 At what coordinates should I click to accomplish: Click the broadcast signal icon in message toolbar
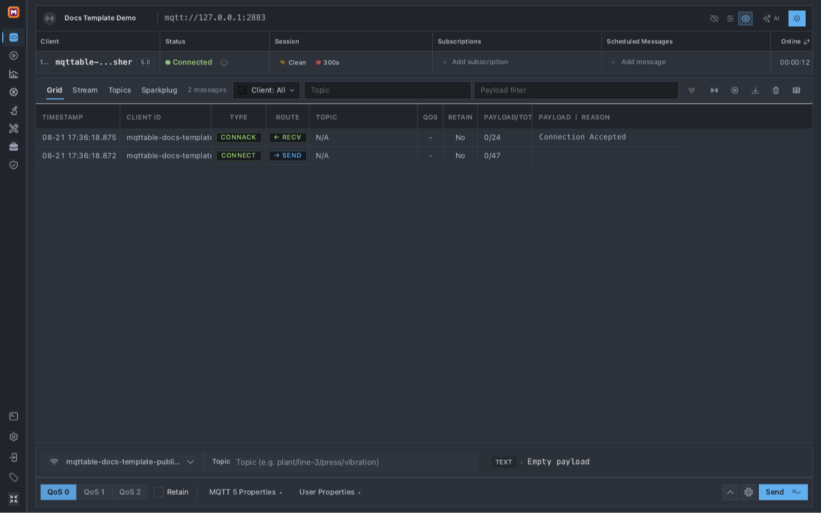(714, 91)
